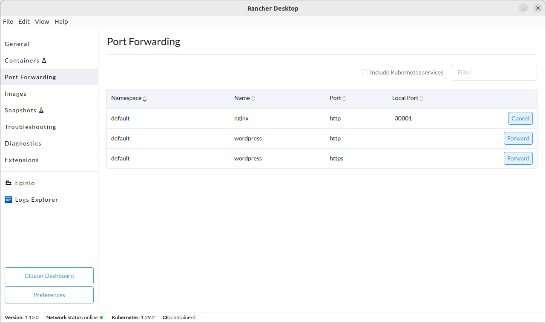The image size is (546, 323).
Task: Click the green network status indicator
Action: coord(101,317)
